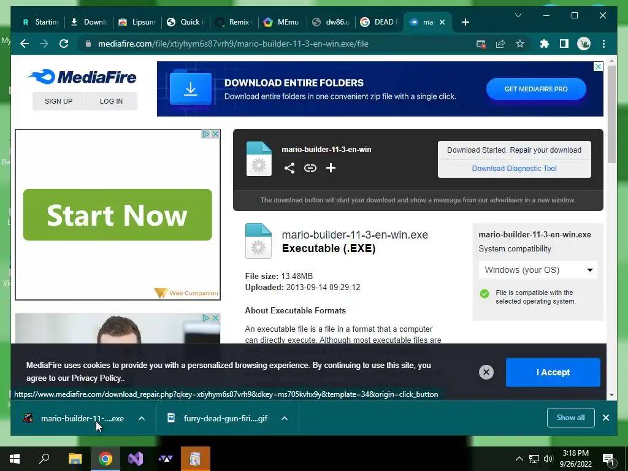628x471 pixels.
Task: Click the share icon under mario-builder-11-3-en-win
Action: 289,168
